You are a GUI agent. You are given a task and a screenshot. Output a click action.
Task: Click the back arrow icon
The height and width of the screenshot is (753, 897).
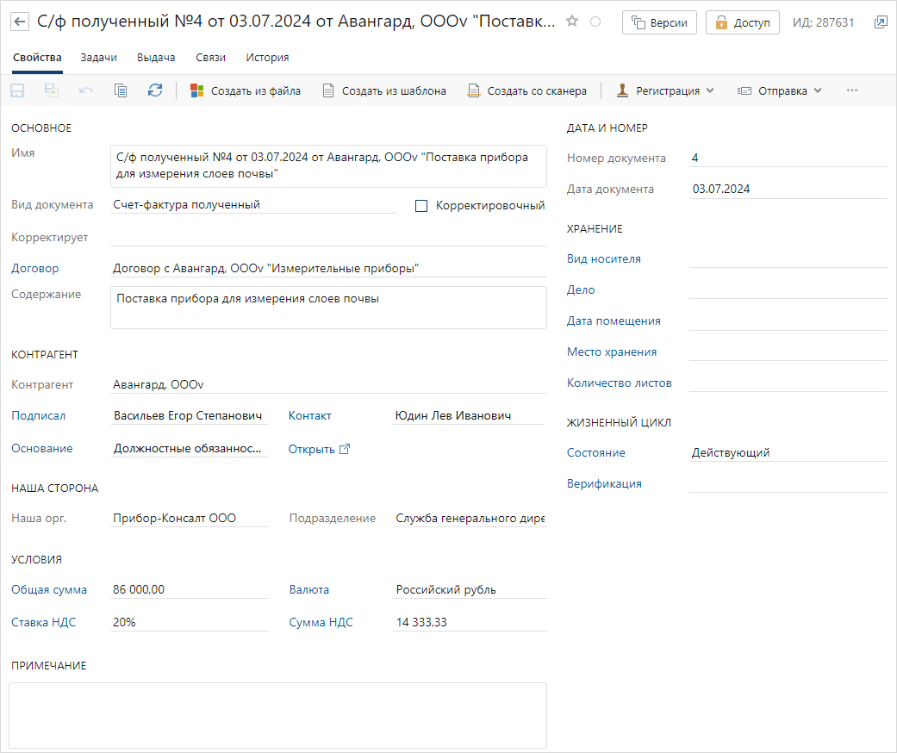point(20,22)
